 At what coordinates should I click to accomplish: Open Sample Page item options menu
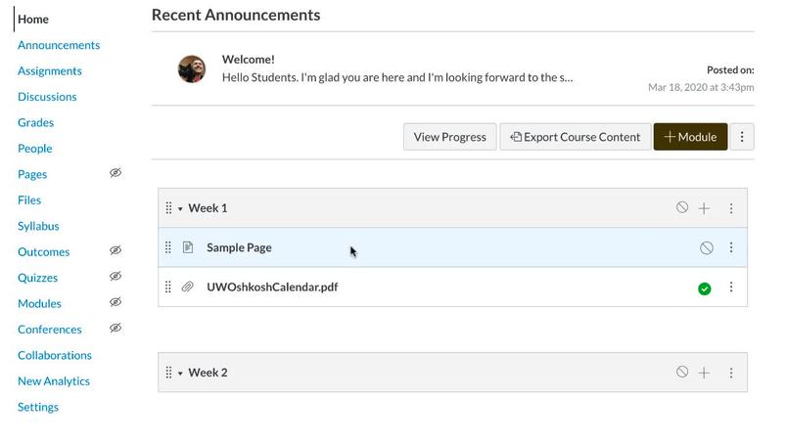(731, 248)
